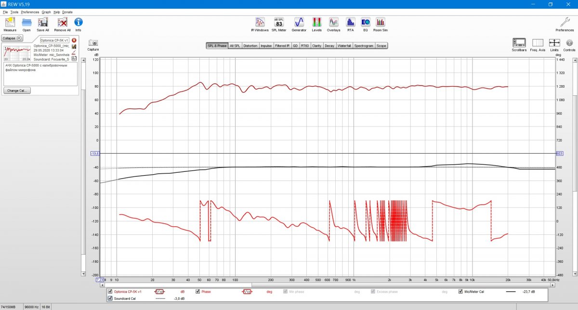Toggle the Soundcard Cal trace

110,298
